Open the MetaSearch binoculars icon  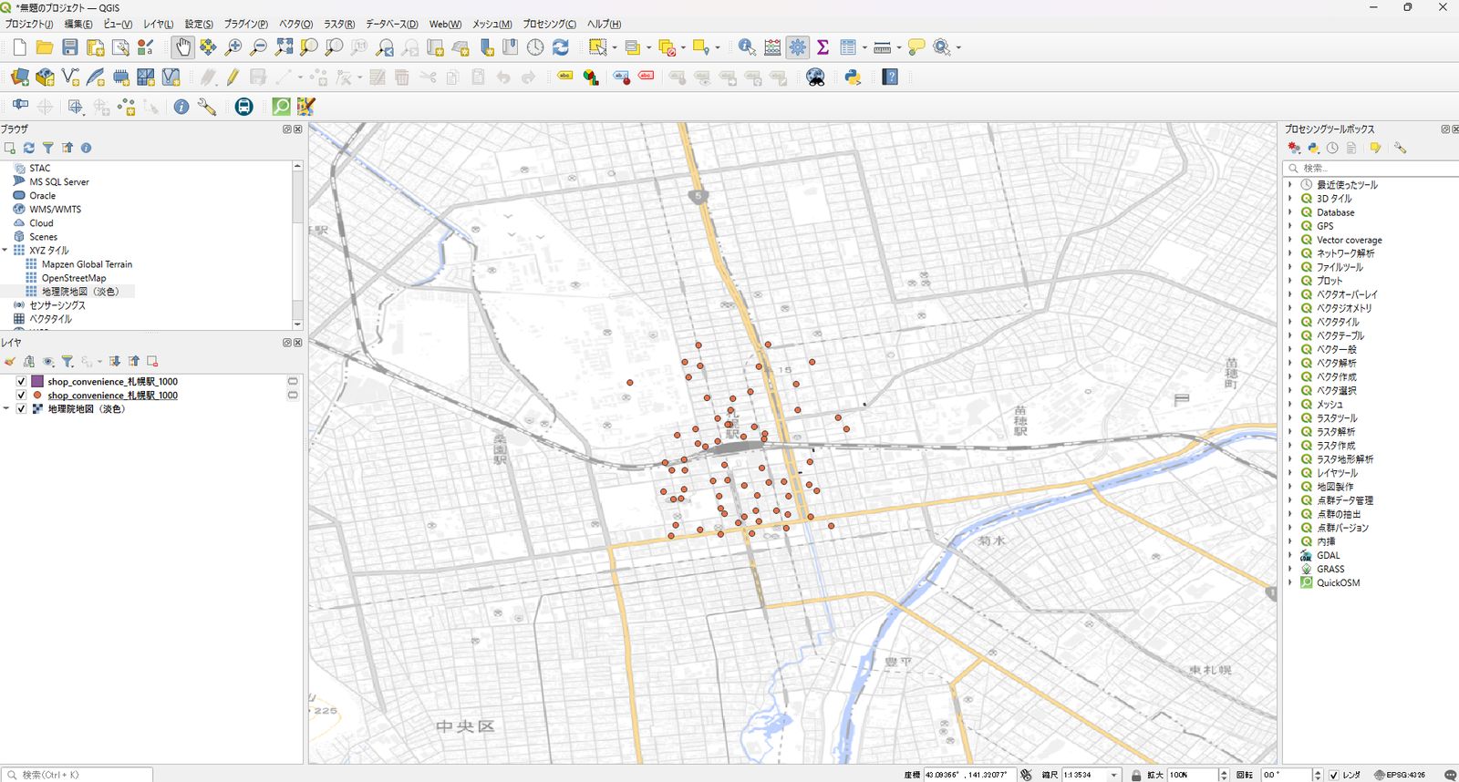(815, 77)
